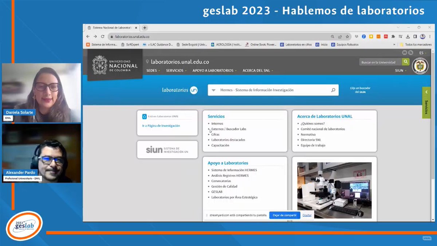Click the address bar showing laboratorios.unal.edu.co

tap(219, 36)
